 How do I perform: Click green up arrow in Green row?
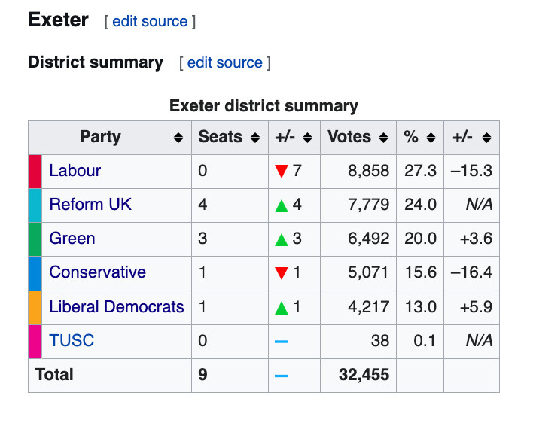point(282,239)
